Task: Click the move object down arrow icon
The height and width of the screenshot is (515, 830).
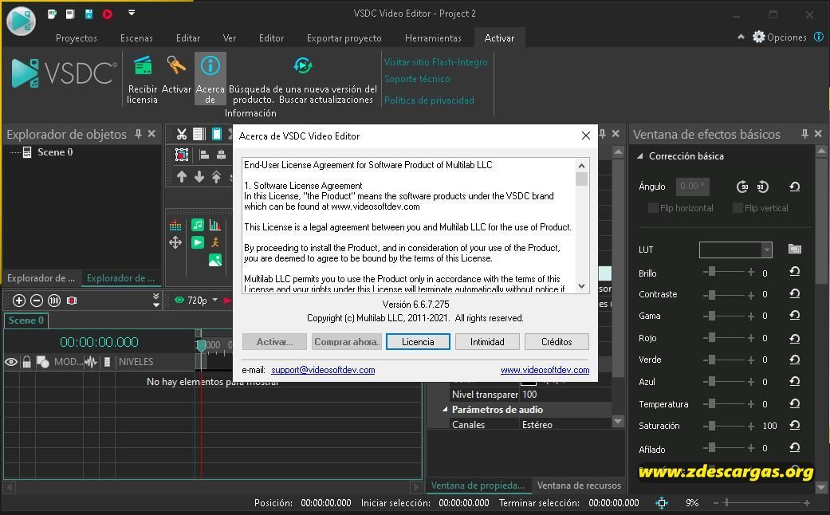Action: (x=199, y=177)
